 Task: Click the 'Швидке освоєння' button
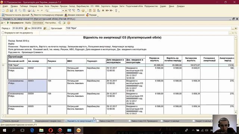pos(75,15)
